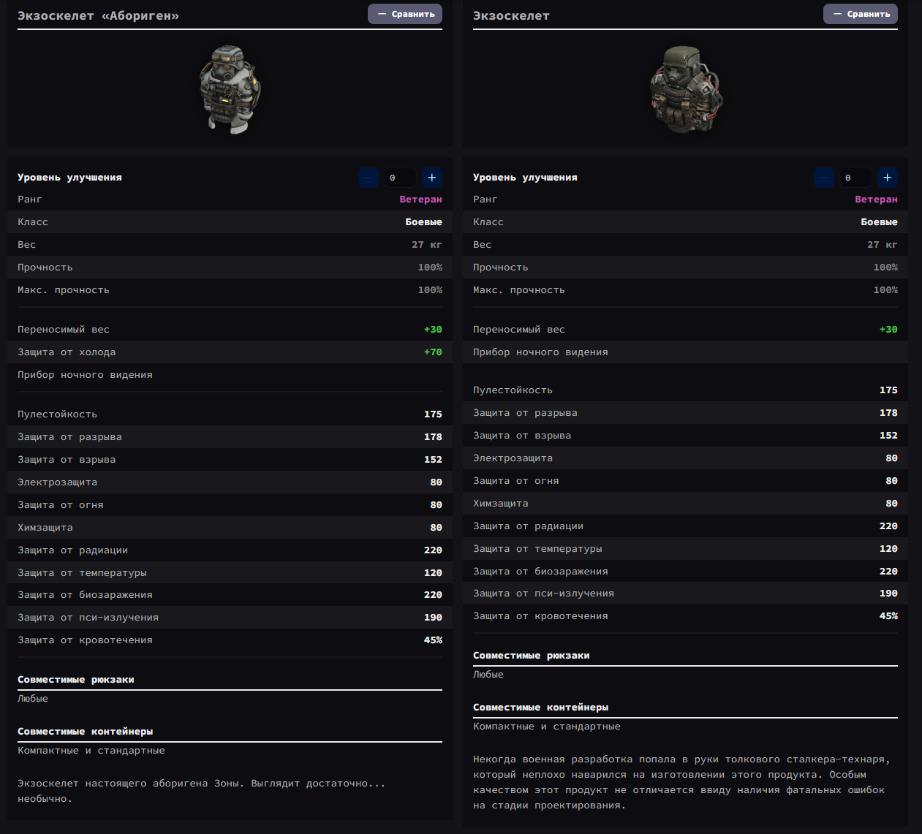Click +30 Переносимый вес value in «Абориген» card

(433, 330)
